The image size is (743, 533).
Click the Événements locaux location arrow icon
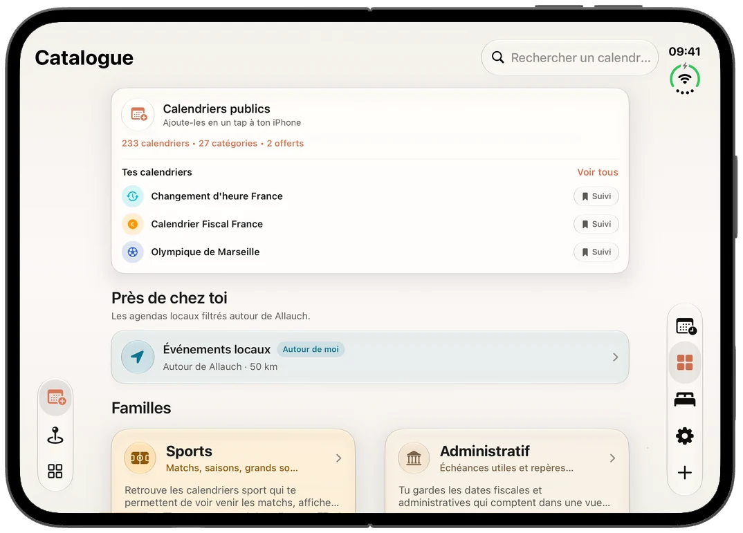pyautogui.click(x=138, y=357)
